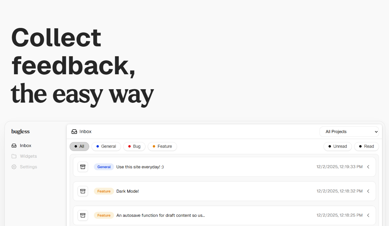Select Widgets in the sidebar menu
Image resolution: width=389 pixels, height=226 pixels.
(28, 156)
